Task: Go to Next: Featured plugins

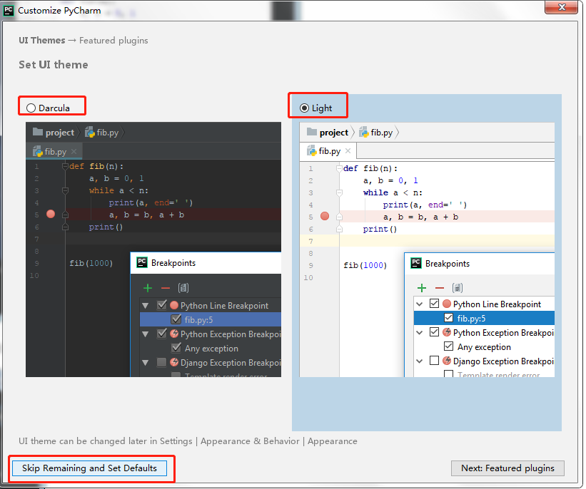Action: pyautogui.click(x=507, y=468)
